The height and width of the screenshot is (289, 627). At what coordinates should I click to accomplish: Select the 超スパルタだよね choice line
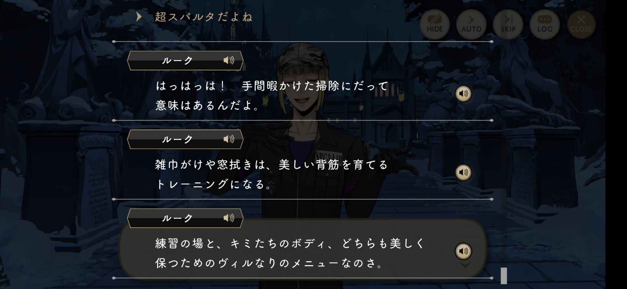[204, 17]
